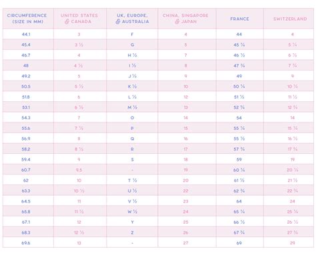Select the 48 circumference cell
Viewport: 316px width, 255px height.
26,66
